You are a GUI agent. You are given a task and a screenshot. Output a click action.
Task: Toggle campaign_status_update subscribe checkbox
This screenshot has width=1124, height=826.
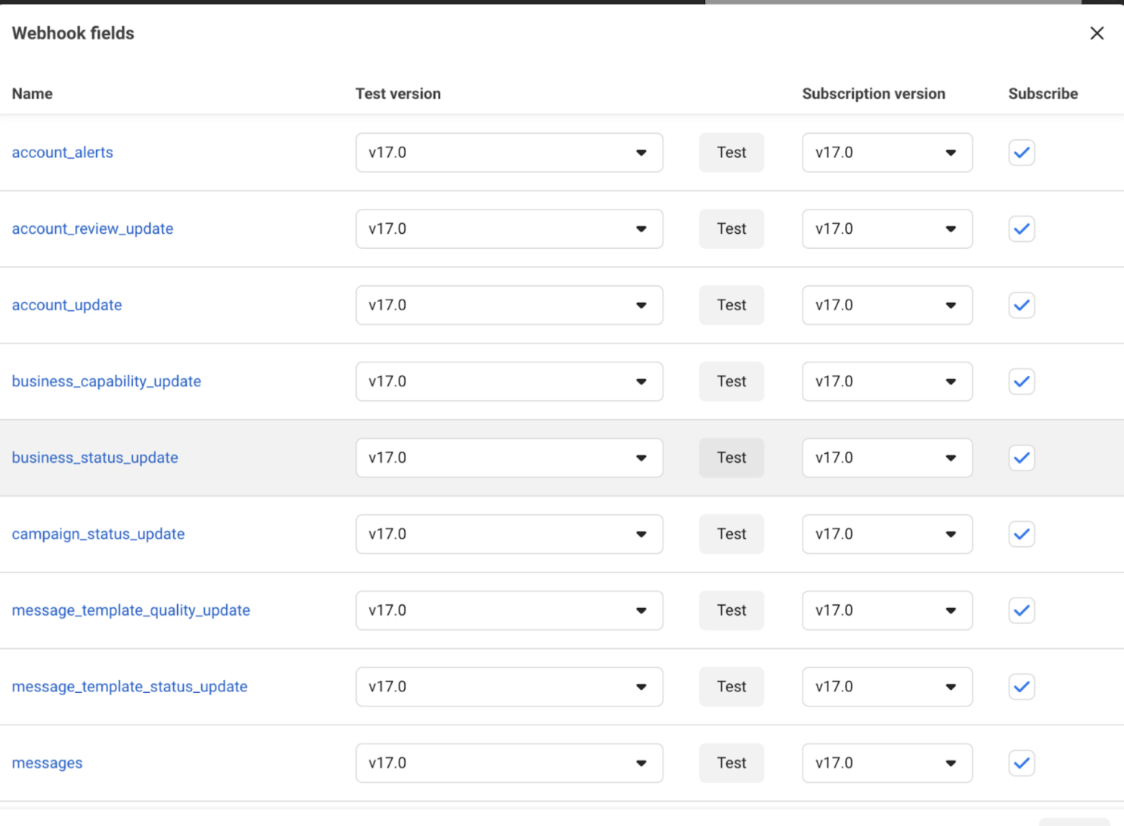point(1021,534)
